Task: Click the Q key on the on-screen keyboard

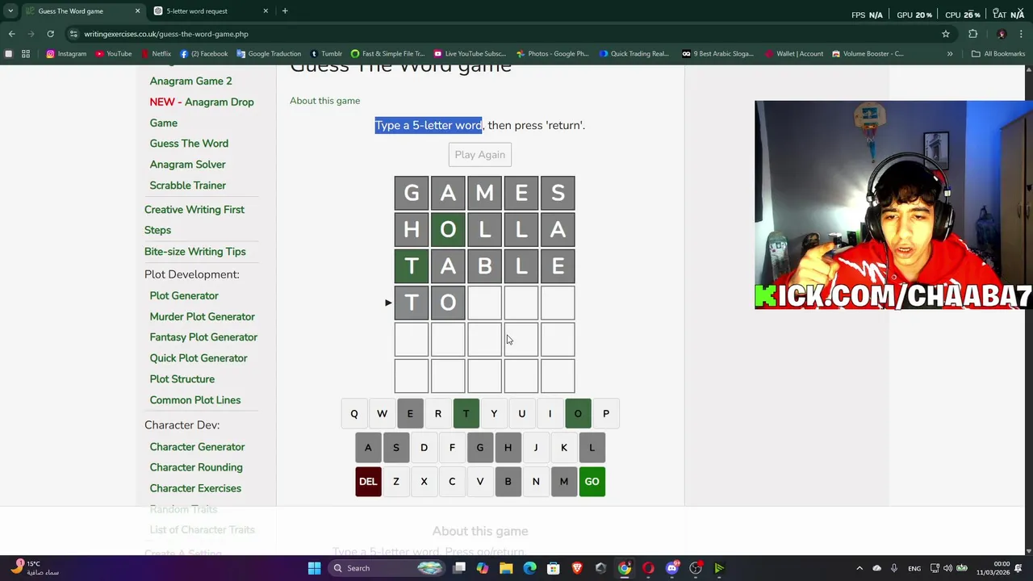Action: (353, 414)
